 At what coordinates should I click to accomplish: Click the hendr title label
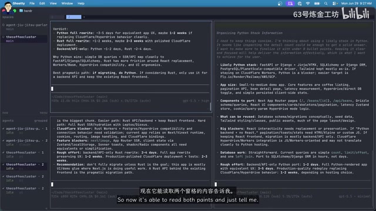click(28, 11)
